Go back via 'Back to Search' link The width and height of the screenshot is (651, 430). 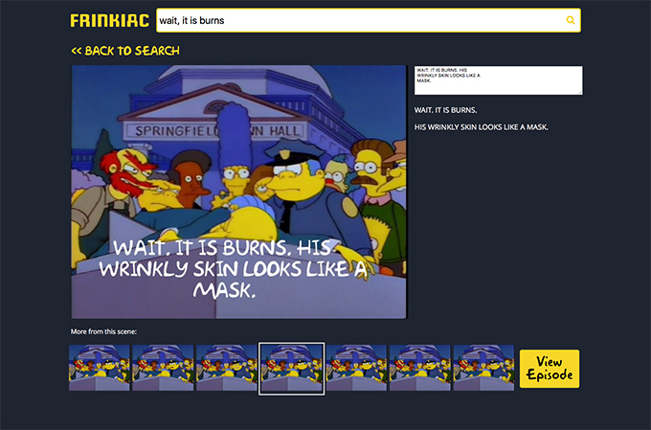click(x=125, y=51)
